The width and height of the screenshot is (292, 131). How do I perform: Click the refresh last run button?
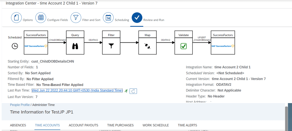tap(133, 91)
